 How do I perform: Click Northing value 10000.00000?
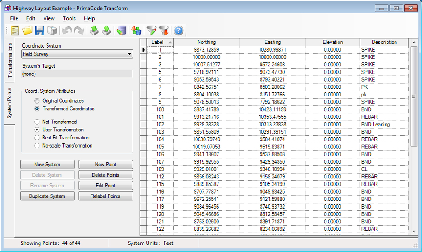pyautogui.click(x=206, y=57)
